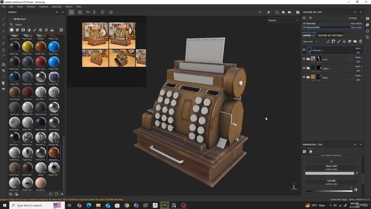371x209 pixels.
Task: Click the taskbar search box
Action: [37, 205]
